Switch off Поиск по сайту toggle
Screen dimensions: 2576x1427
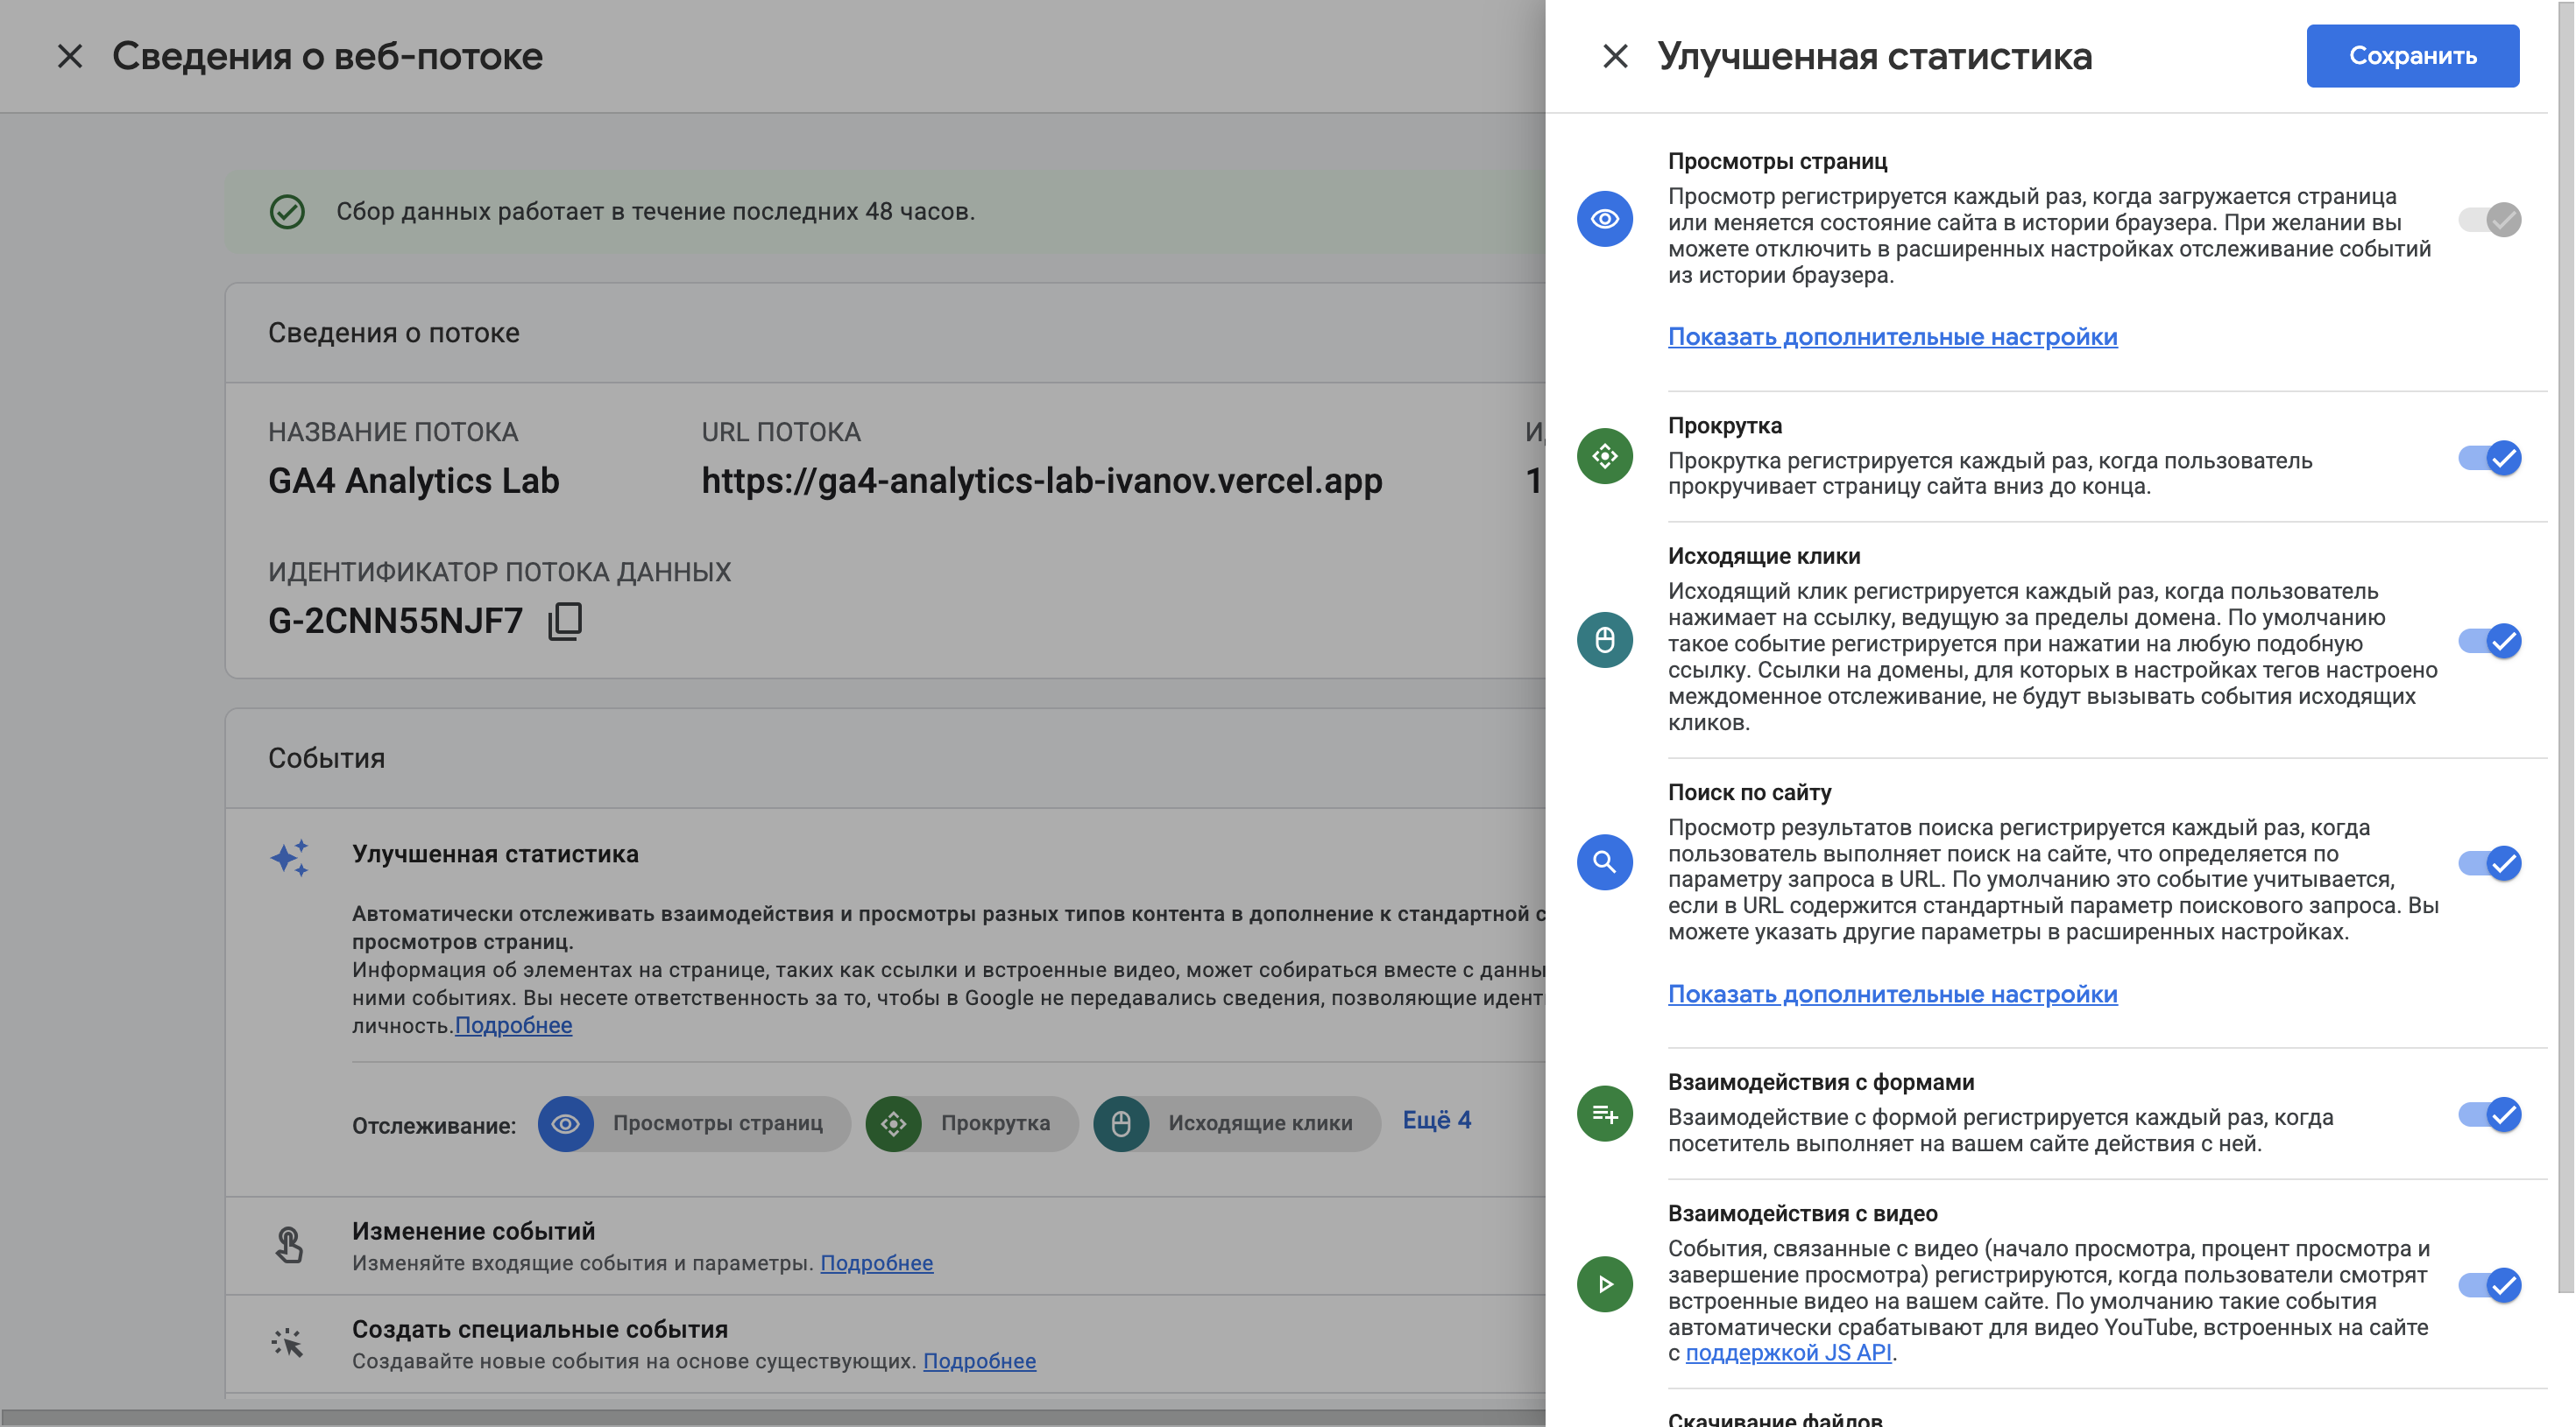coord(2489,862)
